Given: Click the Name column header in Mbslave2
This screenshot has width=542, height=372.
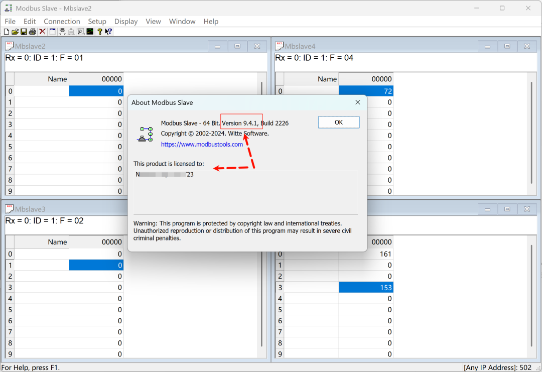Looking at the screenshot, I should pyautogui.click(x=42, y=79).
